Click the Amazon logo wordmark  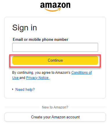(x=55, y=5)
